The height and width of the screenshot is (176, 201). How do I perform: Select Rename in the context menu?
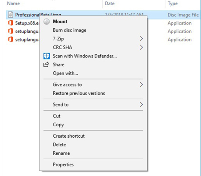[x=93, y=153]
